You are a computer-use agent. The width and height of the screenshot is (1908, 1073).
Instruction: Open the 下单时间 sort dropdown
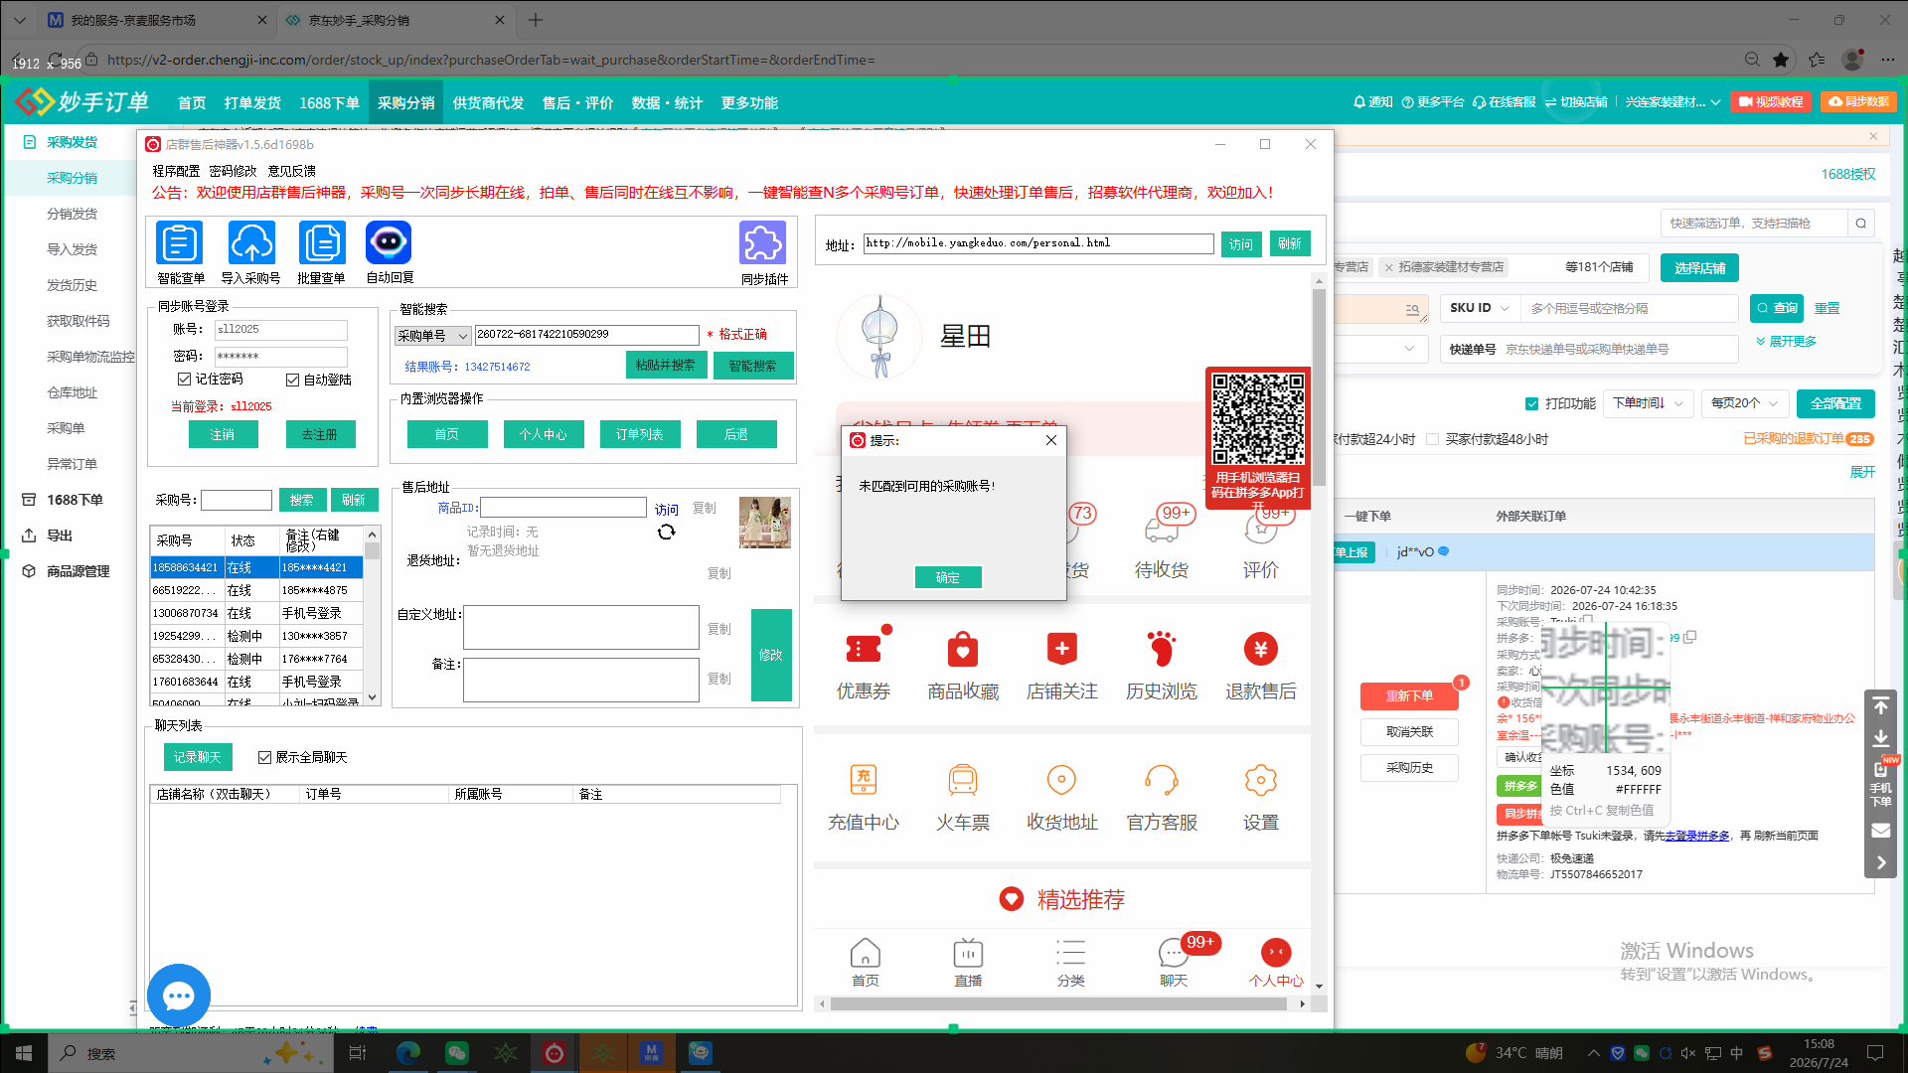(1647, 403)
